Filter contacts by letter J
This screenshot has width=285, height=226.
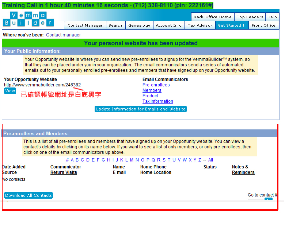point(117,160)
